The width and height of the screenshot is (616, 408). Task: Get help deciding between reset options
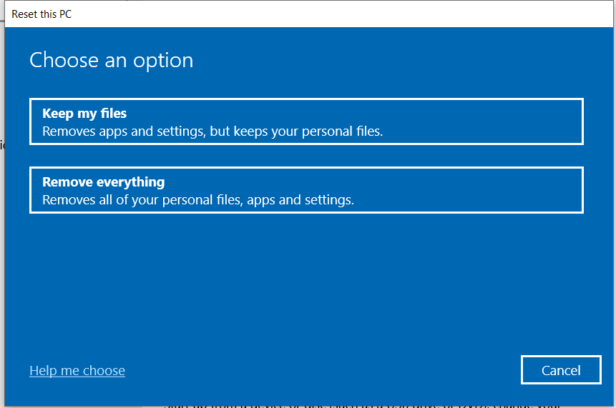[x=77, y=370]
